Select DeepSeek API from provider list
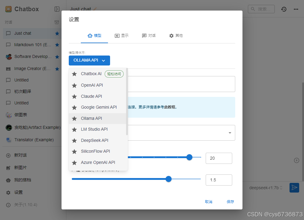The width and height of the screenshot is (304, 220). [x=97, y=140]
